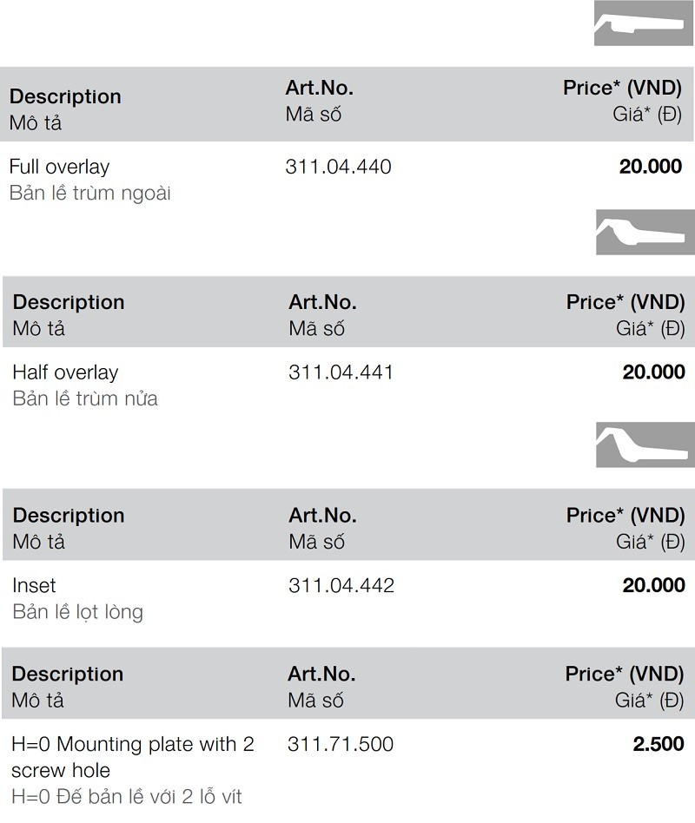
Task: Select article number 311.04.441
Action: point(341,372)
